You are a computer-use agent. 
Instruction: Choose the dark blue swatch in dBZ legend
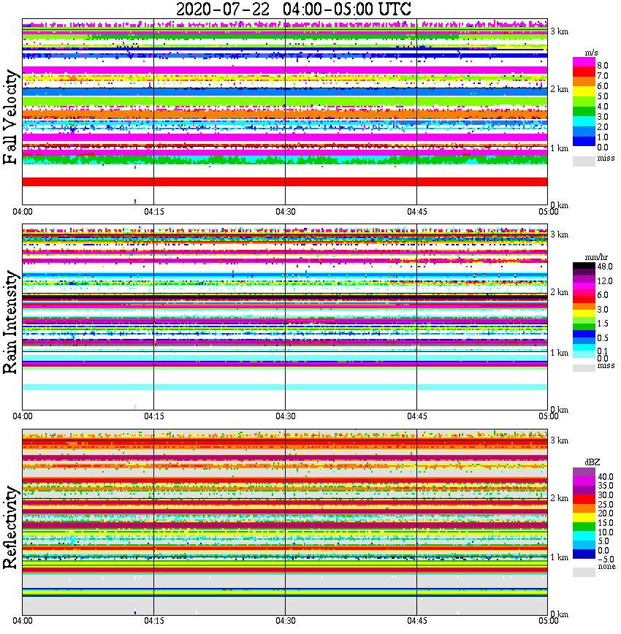pos(584,554)
